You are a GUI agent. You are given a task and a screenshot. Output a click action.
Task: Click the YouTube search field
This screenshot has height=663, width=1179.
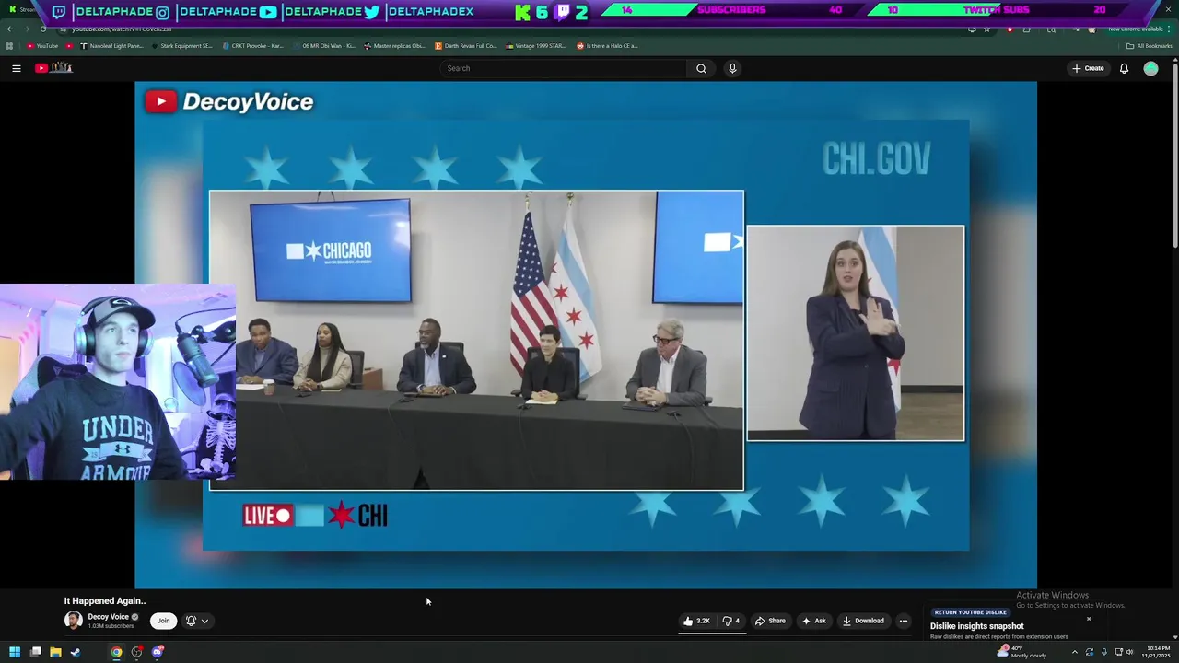click(564, 68)
